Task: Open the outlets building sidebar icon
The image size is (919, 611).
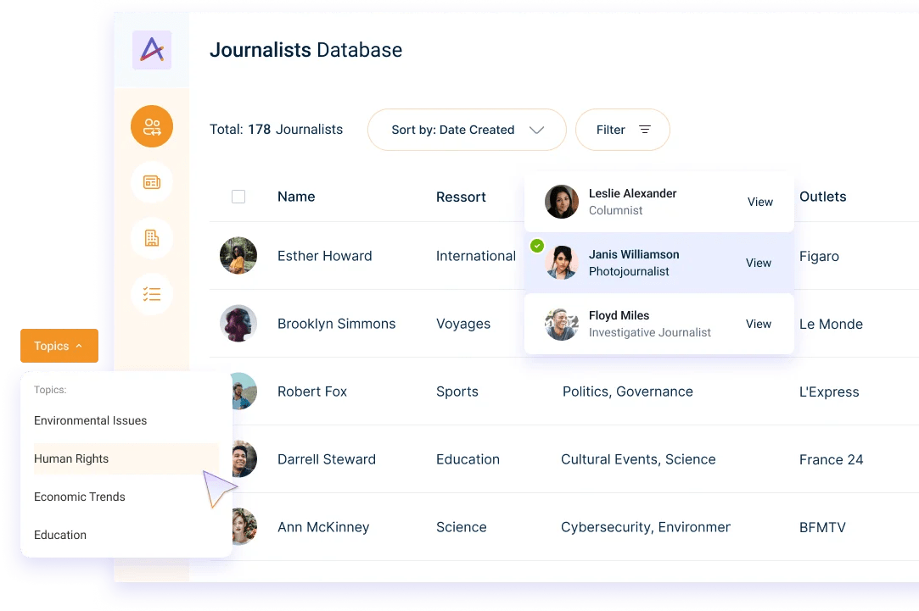Action: [x=152, y=238]
